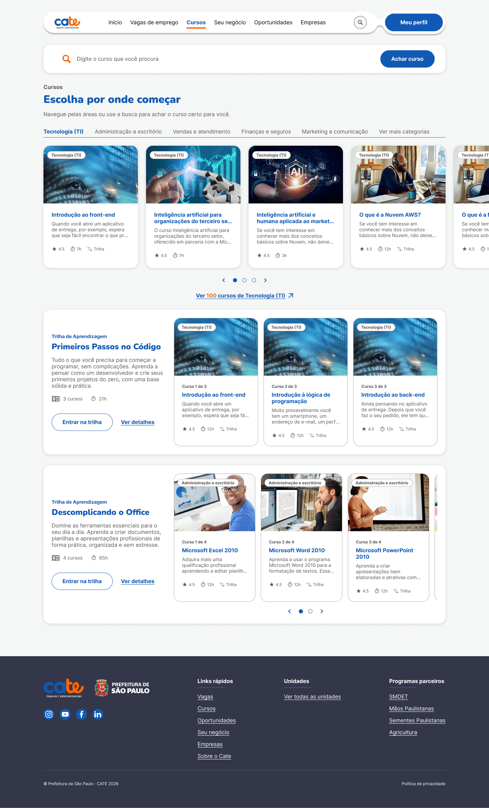489x808 pixels.
Task: Open Ver 100 cursos de Tecnologia (TI) link
Action: (240, 295)
